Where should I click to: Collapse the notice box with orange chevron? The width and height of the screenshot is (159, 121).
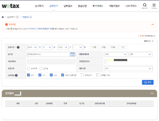click(x=153, y=25)
